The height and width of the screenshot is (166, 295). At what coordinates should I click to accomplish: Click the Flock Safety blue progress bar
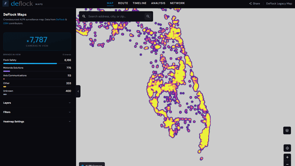coord(30,63)
